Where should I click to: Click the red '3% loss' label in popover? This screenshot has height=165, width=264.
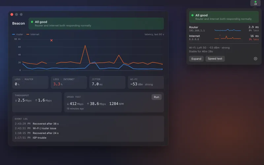[x=254, y=39]
